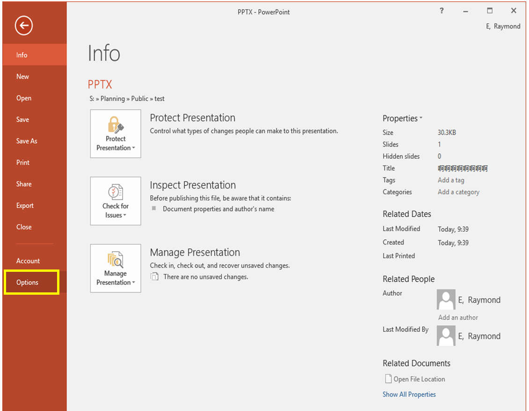Screen dimensions: 529x411
Task: Open the Manage Presentation dropdown button
Action: tap(116, 269)
